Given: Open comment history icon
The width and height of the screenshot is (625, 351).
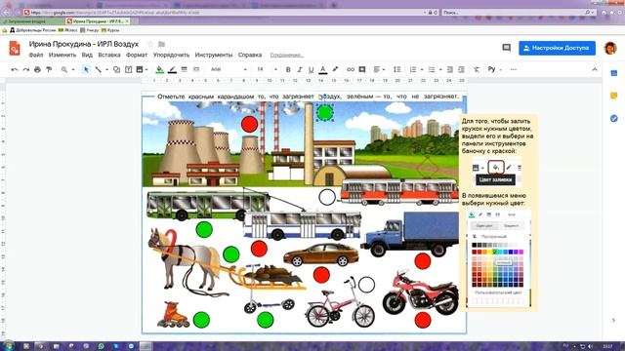Looking at the screenshot, I should 506,48.
